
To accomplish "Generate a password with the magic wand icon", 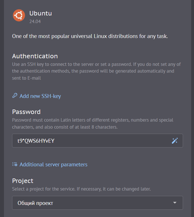I will (x=175, y=141).
